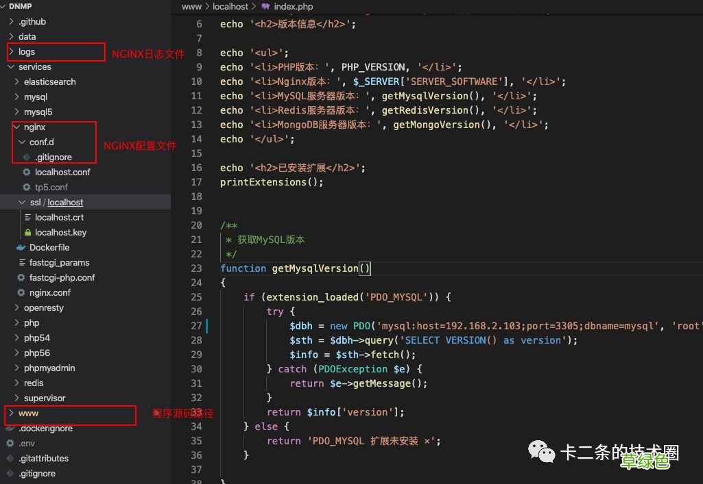Open the logs folder
This screenshot has height=484, width=703.
[x=27, y=51]
